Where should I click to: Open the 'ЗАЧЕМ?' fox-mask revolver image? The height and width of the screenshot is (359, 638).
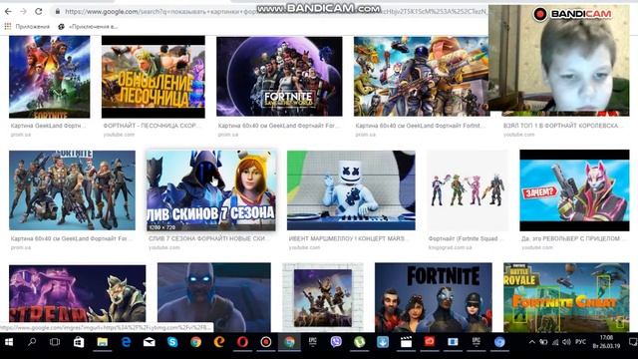coord(574,190)
